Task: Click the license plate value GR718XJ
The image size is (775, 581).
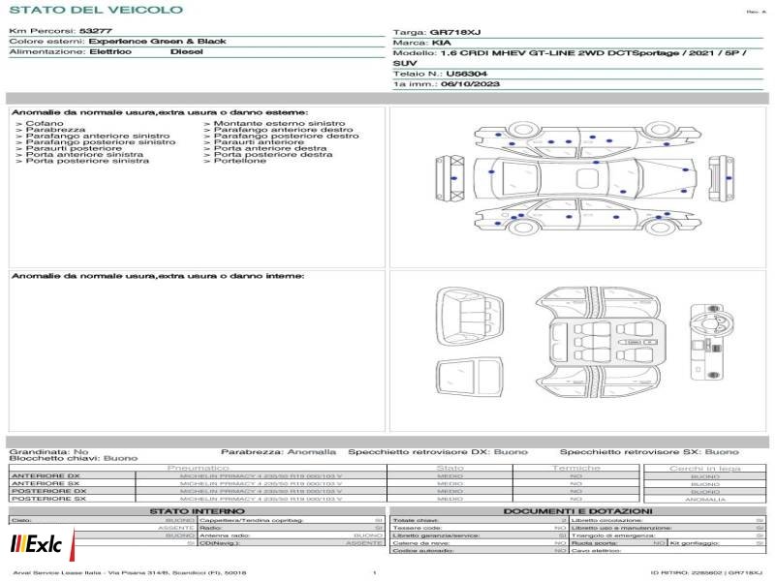Action: click(454, 32)
